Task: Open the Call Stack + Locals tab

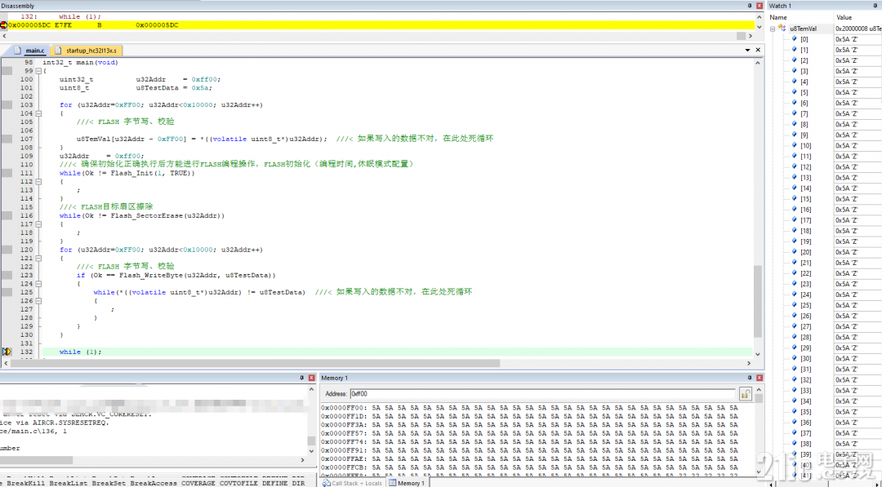Action: point(353,482)
